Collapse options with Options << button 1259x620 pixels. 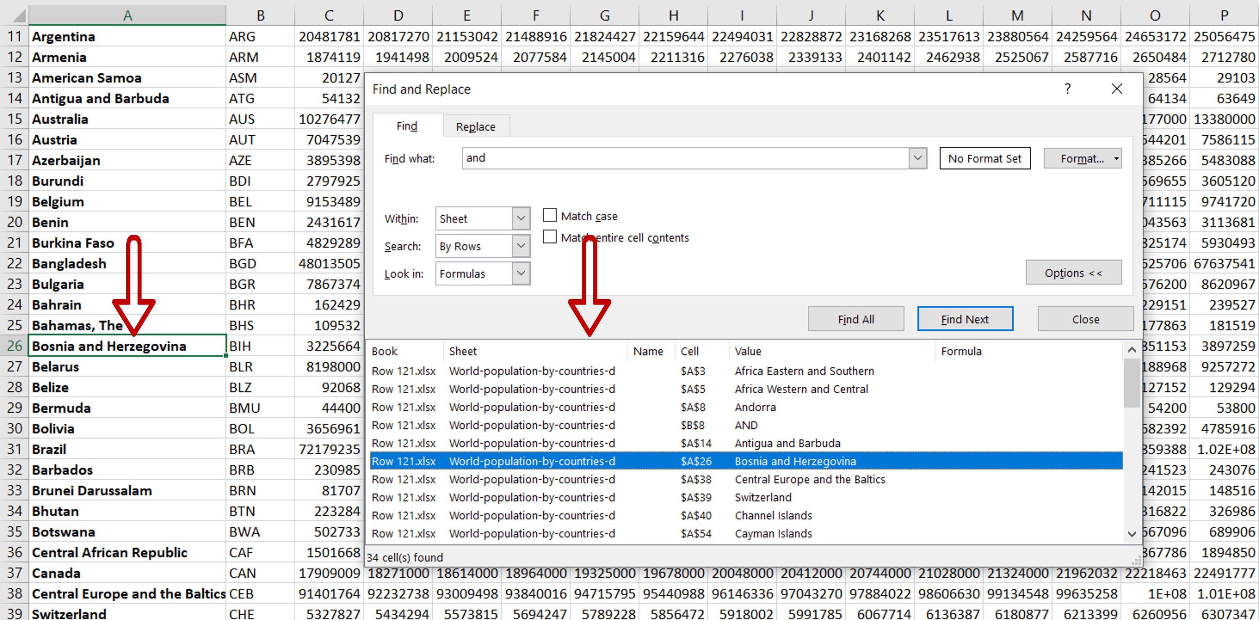coord(1073,273)
